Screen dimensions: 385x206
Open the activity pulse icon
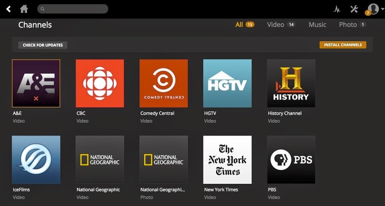(x=337, y=9)
